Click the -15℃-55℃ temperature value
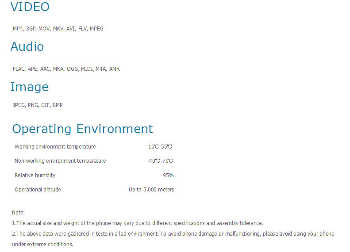 pos(159,147)
